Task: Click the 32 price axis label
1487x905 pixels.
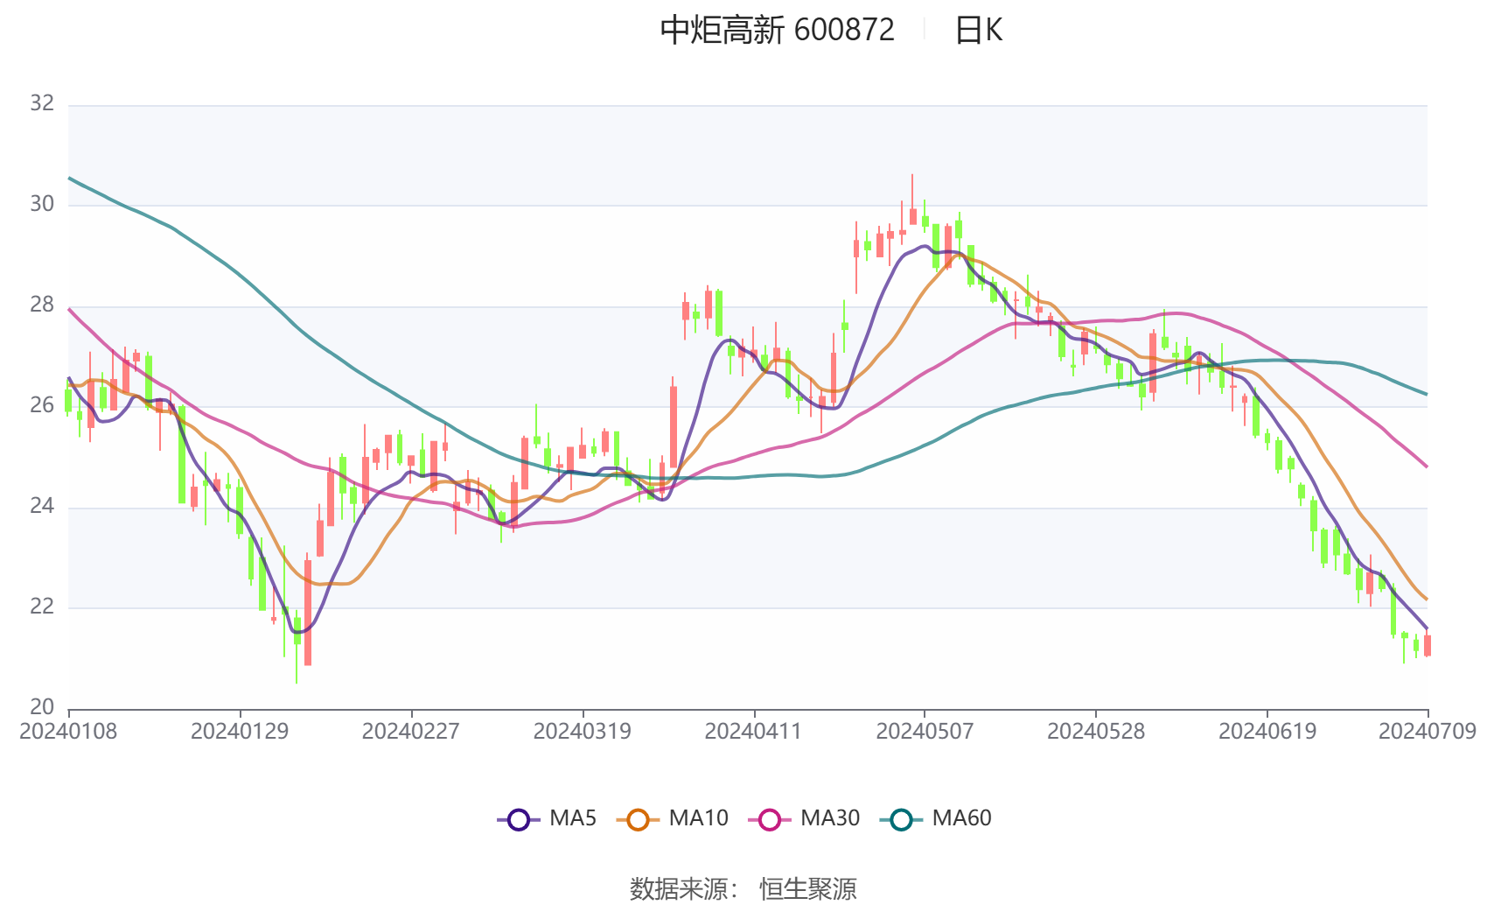Action: [42, 103]
